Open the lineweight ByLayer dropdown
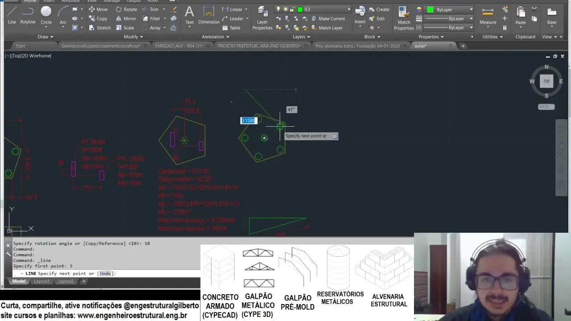The height and width of the screenshot is (321, 571). [471, 19]
